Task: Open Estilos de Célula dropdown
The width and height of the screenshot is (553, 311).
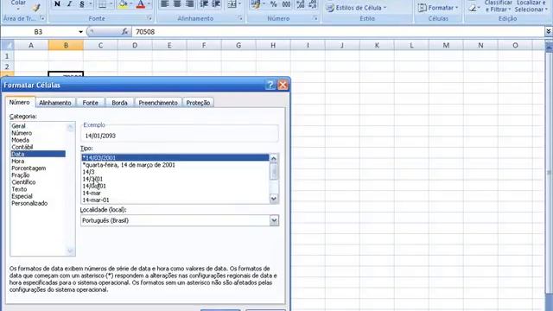Action: tap(356, 8)
